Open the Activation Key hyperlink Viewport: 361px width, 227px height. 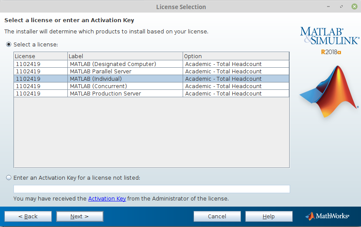(107, 199)
